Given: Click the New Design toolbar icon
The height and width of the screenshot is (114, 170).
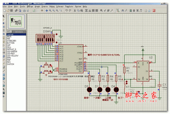Looking at the screenshot, I should (5, 10).
